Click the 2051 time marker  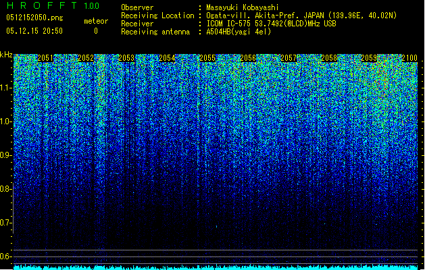point(45,58)
